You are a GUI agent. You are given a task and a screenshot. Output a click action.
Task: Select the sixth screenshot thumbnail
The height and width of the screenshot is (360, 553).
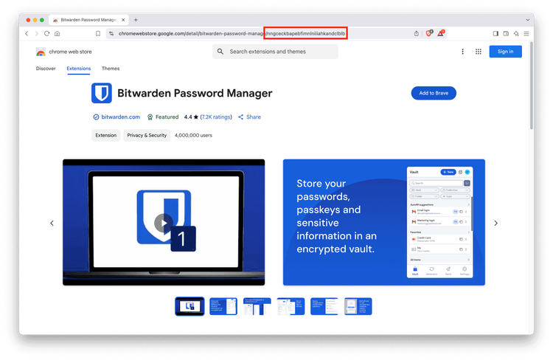pos(358,306)
